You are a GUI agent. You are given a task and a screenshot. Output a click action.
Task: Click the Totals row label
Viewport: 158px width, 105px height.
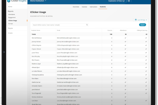tap(34, 34)
